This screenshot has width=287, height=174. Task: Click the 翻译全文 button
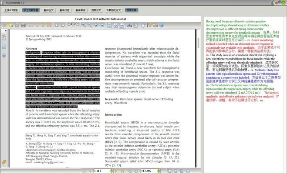tap(50, 9)
